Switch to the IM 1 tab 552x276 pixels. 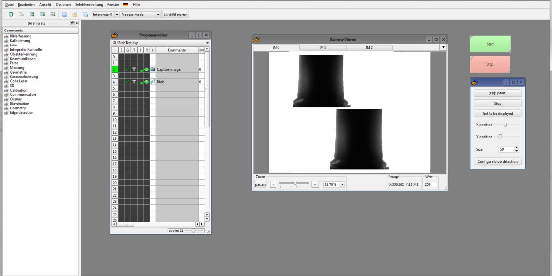click(322, 48)
